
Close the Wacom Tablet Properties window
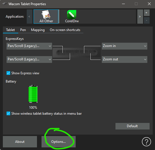[149, 4]
